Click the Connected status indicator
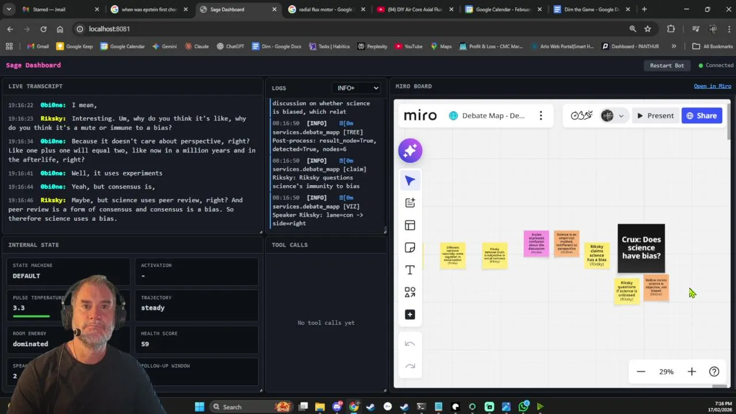Viewport: 736px width, 414px height. coord(716,66)
